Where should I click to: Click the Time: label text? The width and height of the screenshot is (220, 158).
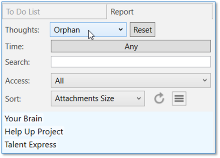(14, 46)
